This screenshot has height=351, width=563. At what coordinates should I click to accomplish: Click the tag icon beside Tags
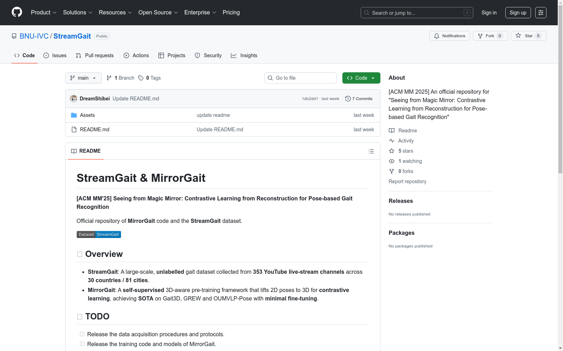coord(141,78)
